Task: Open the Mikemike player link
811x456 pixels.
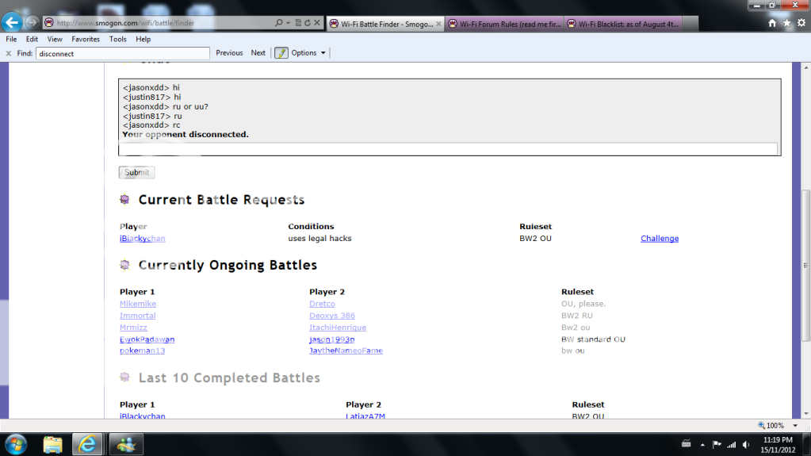Action: pyautogui.click(x=138, y=304)
